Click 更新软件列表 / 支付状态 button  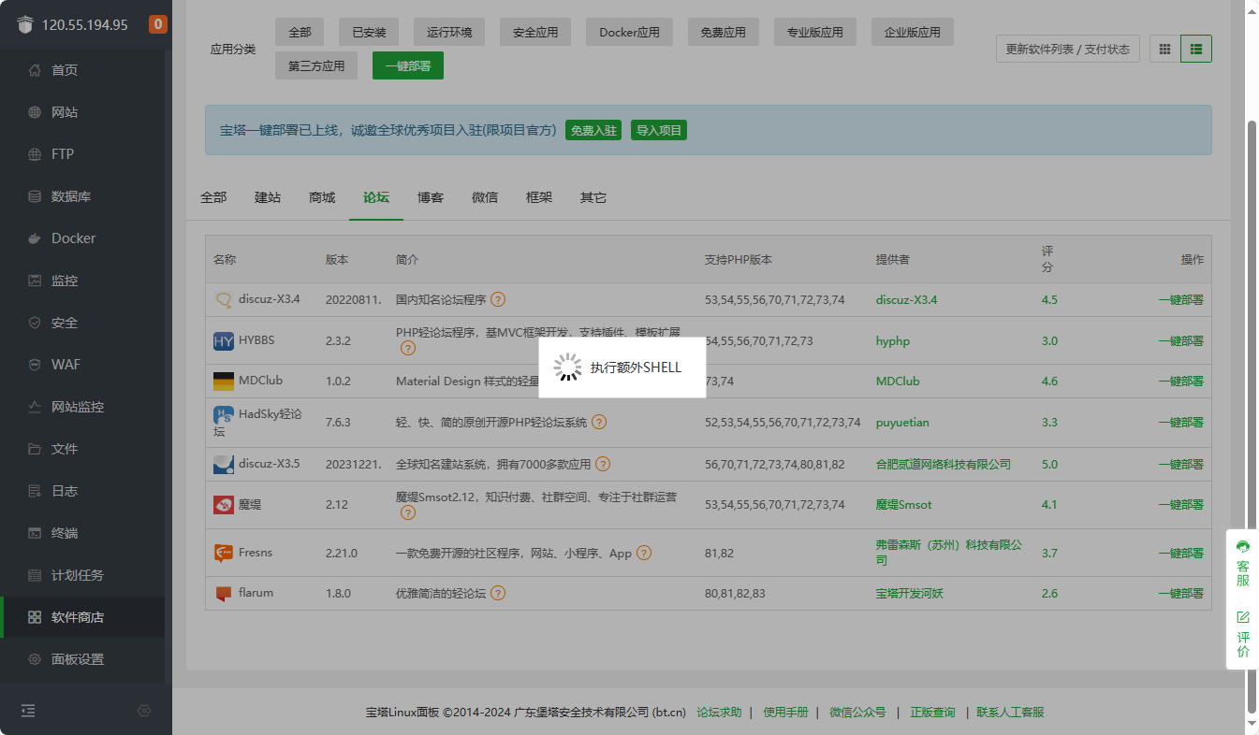[1068, 49]
